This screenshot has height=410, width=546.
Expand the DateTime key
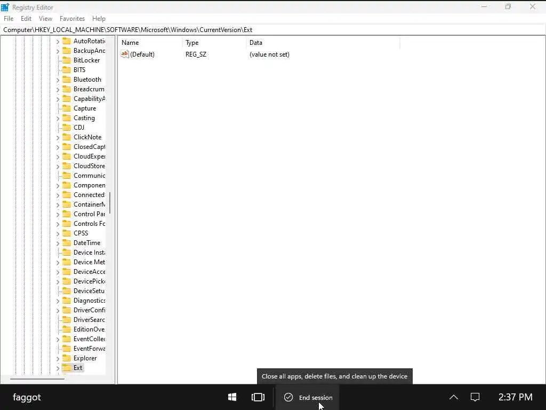(58, 243)
